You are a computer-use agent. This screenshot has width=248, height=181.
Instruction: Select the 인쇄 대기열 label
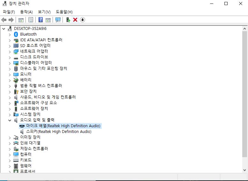tap(30, 143)
